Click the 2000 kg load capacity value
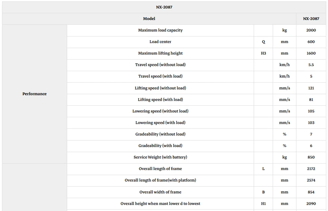This screenshot has height=211, width=328. click(311, 30)
